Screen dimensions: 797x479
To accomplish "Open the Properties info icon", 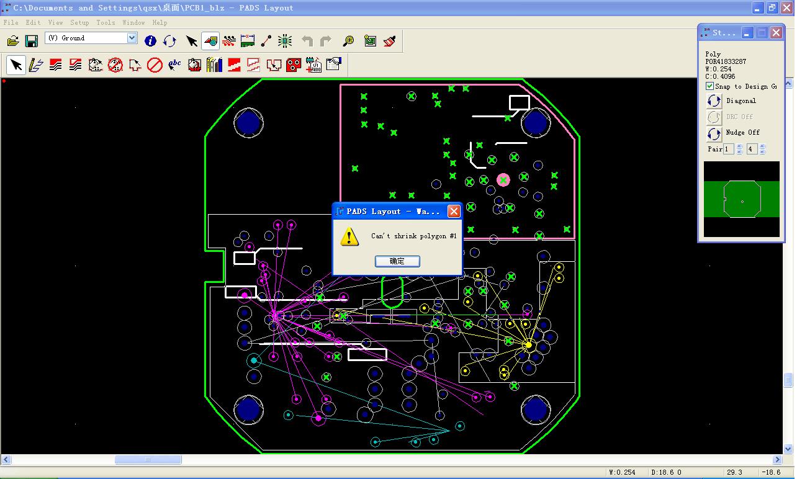I will (150, 41).
